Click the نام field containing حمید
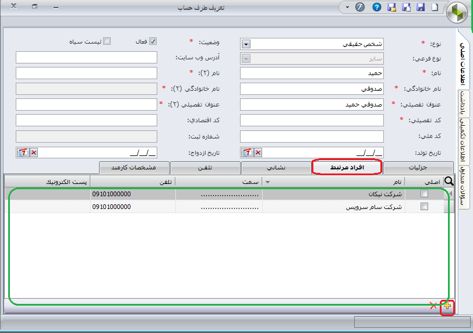473x333 pixels. pos(312,73)
